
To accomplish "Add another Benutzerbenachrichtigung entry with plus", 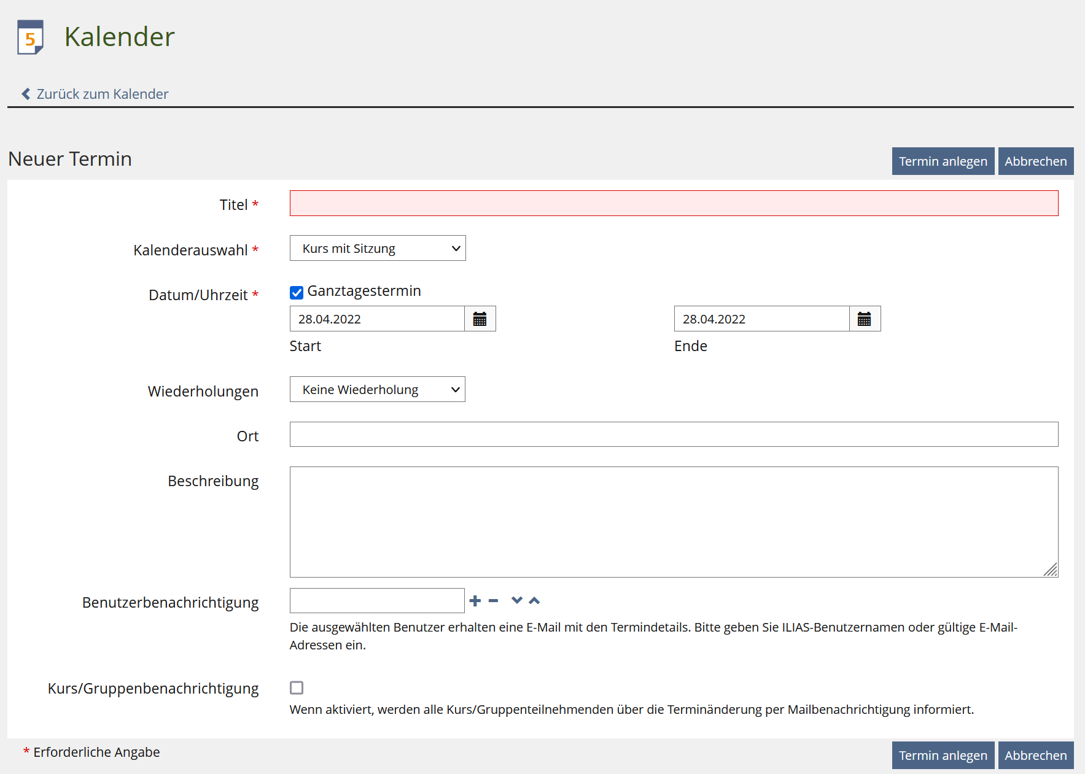I will 475,601.
